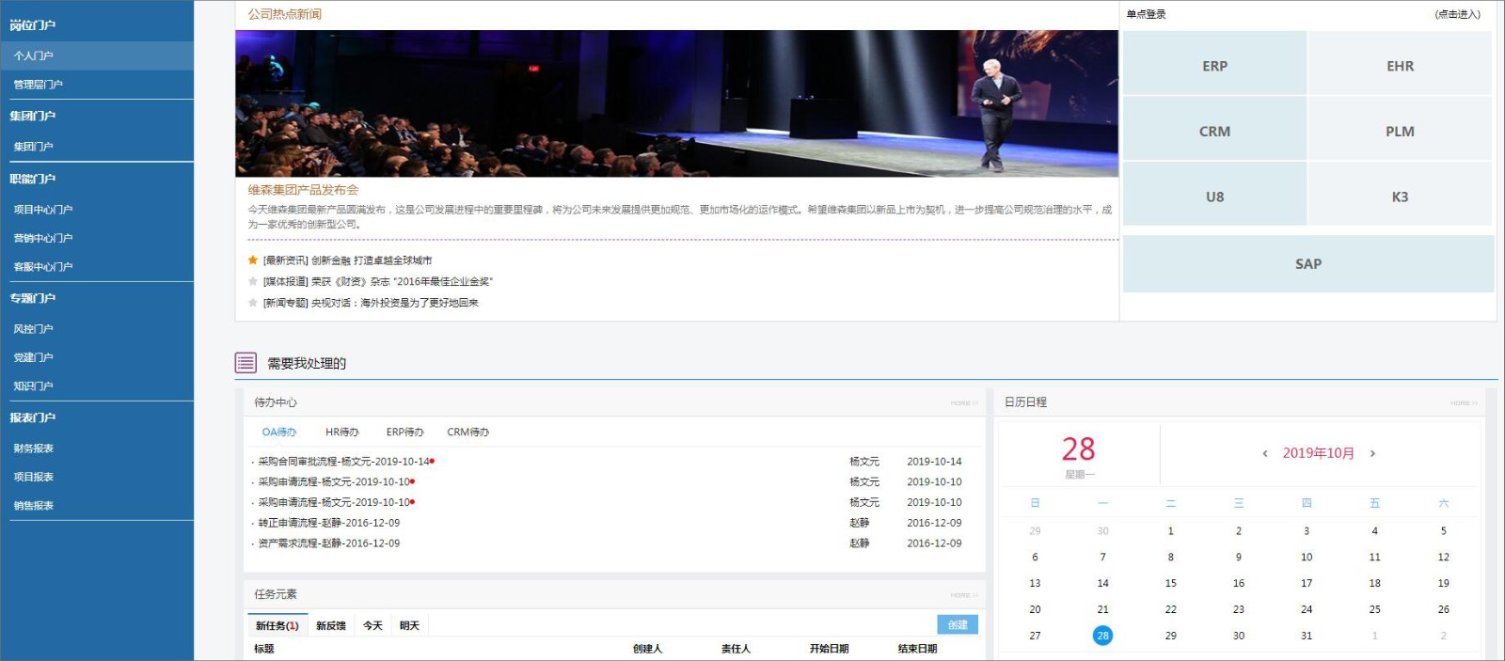The width and height of the screenshot is (1505, 661).
Task: Open 转正申请流程-赵静-2016-12-09 item
Action: click(x=329, y=523)
